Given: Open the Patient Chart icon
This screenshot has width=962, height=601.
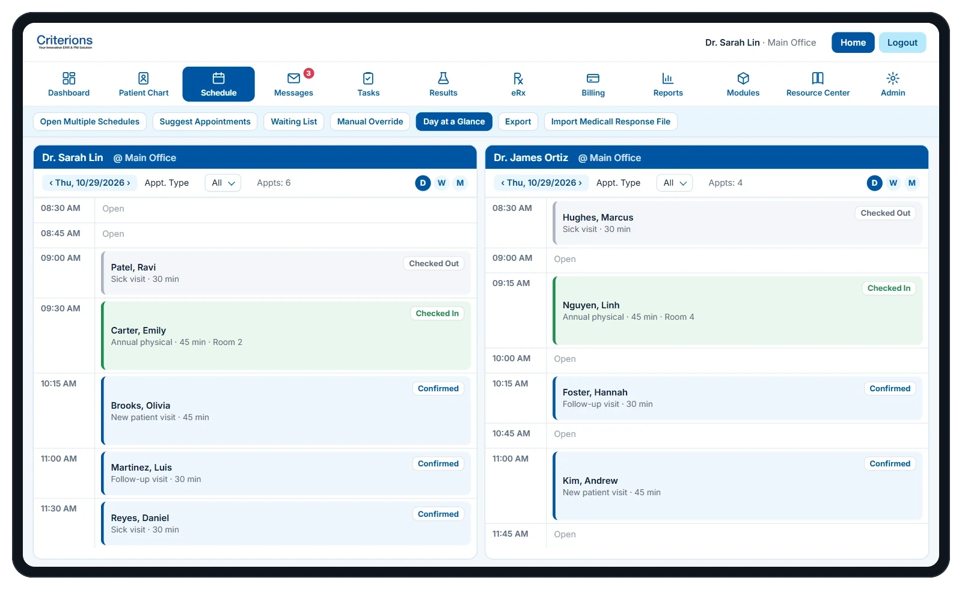Looking at the screenshot, I should click(143, 79).
